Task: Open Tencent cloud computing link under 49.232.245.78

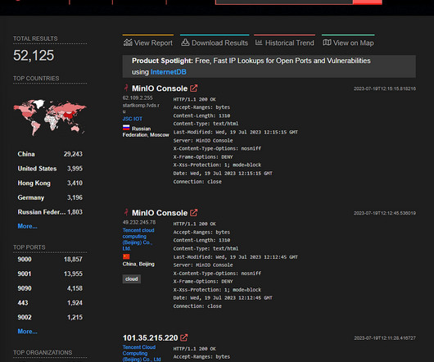Action: pos(138,239)
